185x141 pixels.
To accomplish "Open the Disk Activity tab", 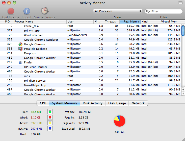I will pyautogui.click(x=93, y=103).
